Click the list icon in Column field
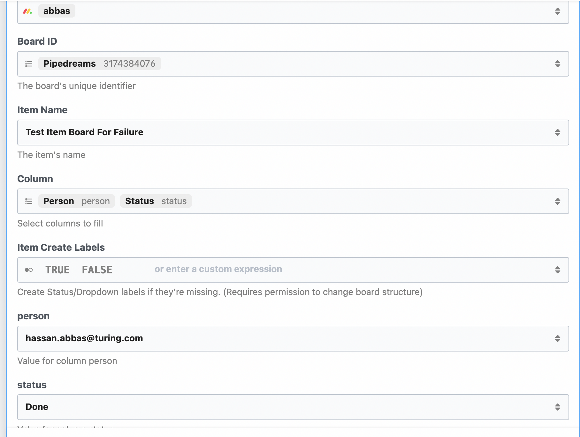Viewport: 580px width, 437px height. click(x=29, y=201)
